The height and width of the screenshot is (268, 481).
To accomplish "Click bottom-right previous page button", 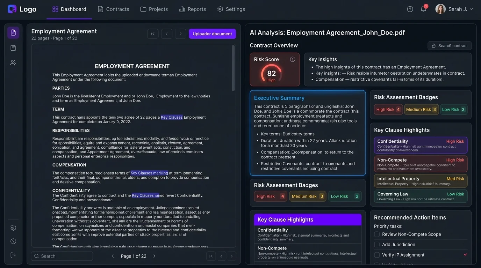I will [x=221, y=256].
